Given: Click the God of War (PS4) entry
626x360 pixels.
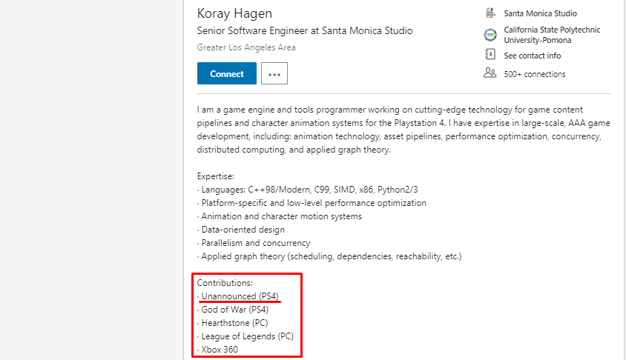Looking at the screenshot, I should (x=233, y=310).
